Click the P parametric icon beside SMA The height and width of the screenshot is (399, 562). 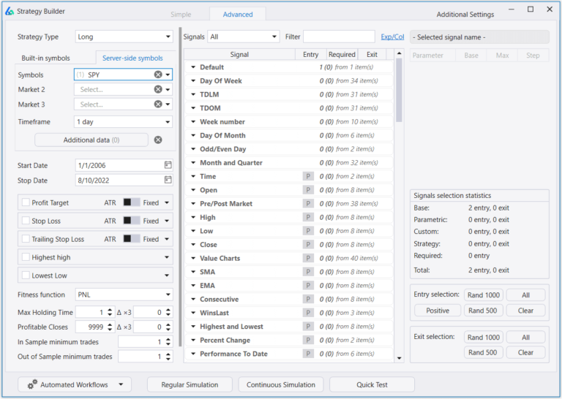[308, 272]
